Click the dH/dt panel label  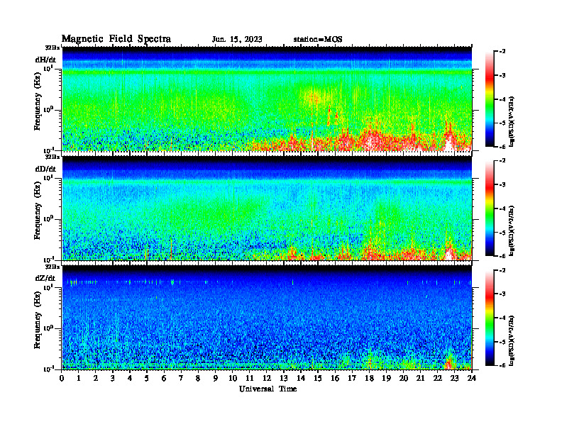45,60
